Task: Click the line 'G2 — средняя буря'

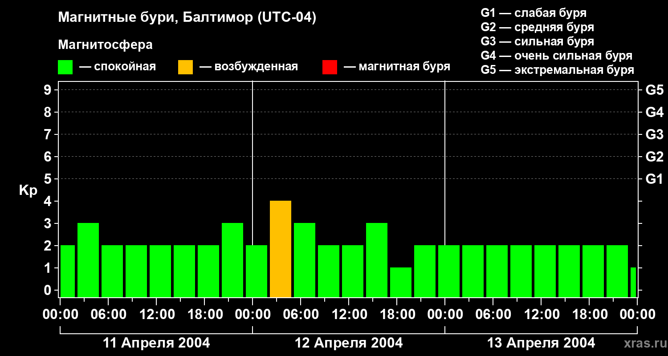Action: [x=538, y=27]
